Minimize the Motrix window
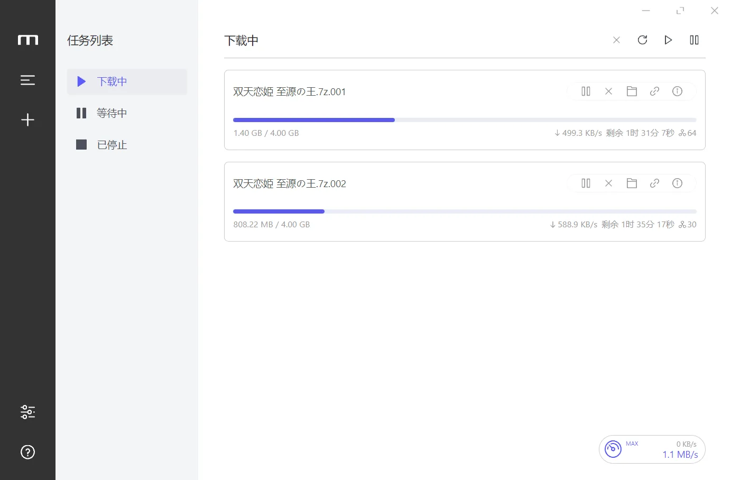The image size is (731, 480). click(x=646, y=11)
